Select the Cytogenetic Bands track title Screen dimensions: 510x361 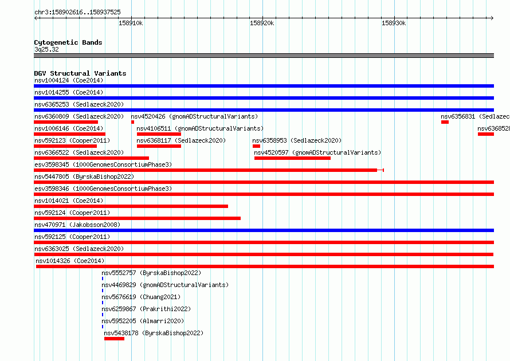[x=68, y=42]
